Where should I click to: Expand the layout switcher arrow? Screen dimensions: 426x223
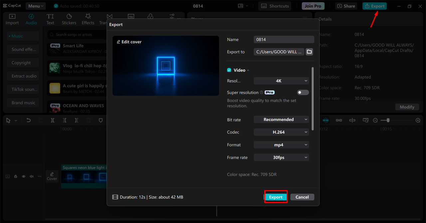tap(247, 6)
